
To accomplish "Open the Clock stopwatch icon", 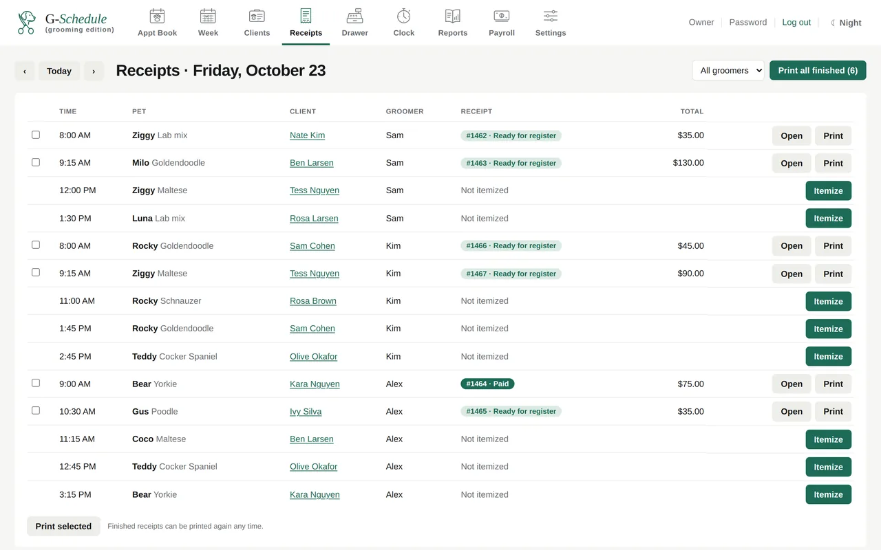I will point(404,16).
